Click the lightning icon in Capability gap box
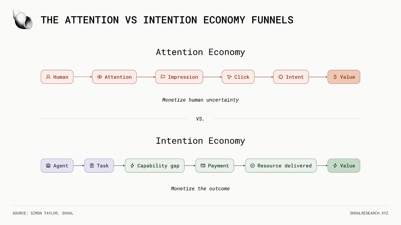The width and height of the screenshot is (401, 225). tap(132, 166)
